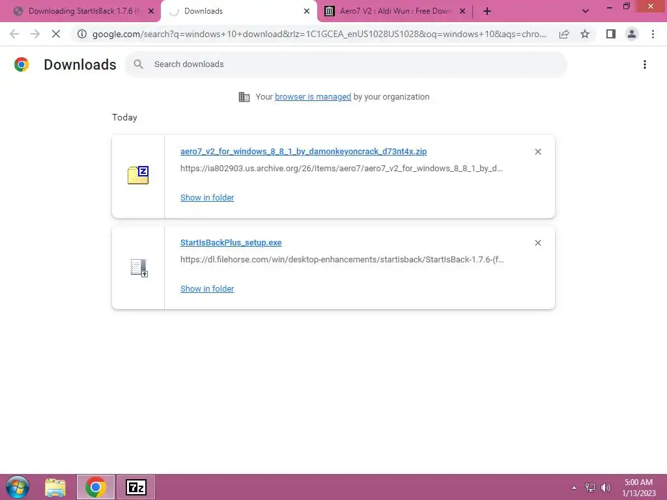Expand the tab search chevron
Viewport: 667px width, 500px height.
pos(586,12)
